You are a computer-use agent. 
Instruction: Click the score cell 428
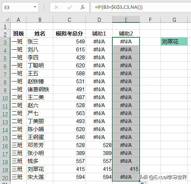pyautogui.click(x=70, y=58)
